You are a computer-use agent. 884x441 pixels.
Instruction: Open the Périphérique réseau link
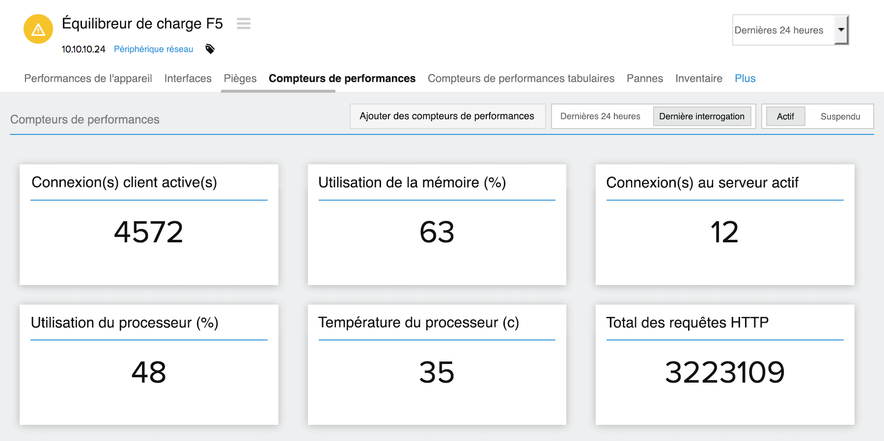[154, 49]
